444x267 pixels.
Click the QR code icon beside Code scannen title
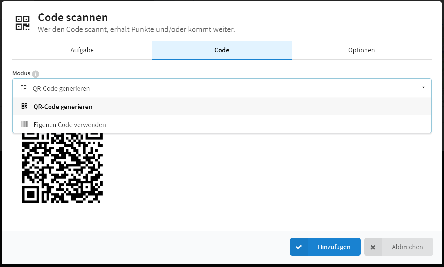pyautogui.click(x=23, y=23)
